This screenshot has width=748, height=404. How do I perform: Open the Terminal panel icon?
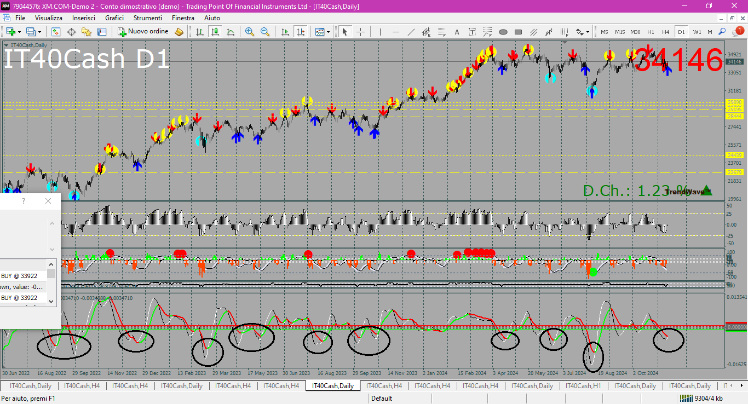click(x=102, y=32)
